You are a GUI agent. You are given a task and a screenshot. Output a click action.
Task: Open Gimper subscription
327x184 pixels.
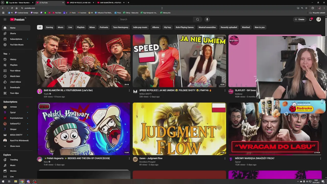[16, 129]
